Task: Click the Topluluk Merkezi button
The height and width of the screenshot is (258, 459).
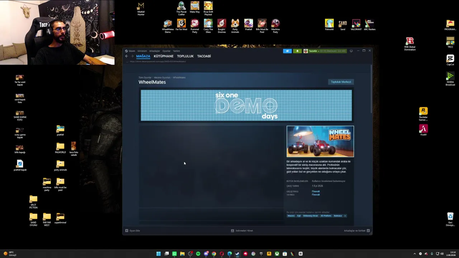Action: point(341,82)
